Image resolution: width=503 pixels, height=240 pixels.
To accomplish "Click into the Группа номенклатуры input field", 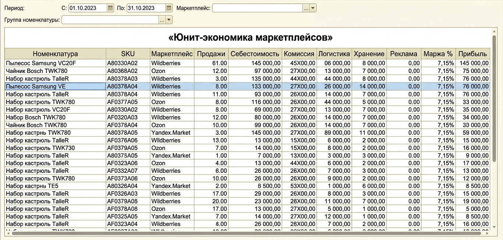I will pos(110,20).
